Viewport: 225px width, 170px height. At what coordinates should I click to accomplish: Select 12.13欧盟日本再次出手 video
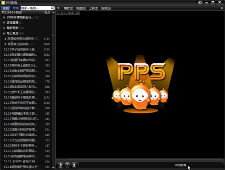click(x=27, y=60)
